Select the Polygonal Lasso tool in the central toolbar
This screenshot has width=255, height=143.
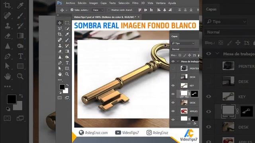pyautogui.click(x=60, y=29)
